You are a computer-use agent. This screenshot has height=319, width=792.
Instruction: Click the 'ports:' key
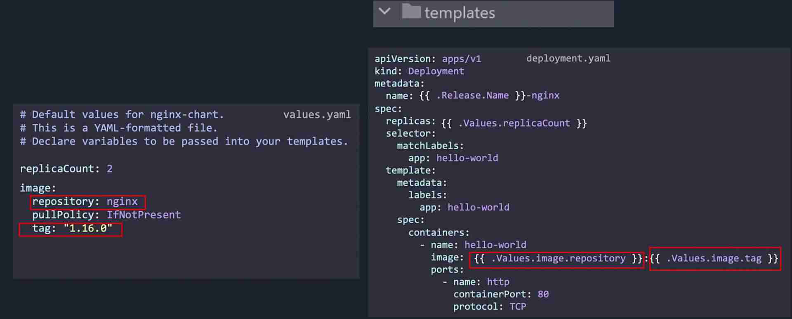(x=447, y=269)
